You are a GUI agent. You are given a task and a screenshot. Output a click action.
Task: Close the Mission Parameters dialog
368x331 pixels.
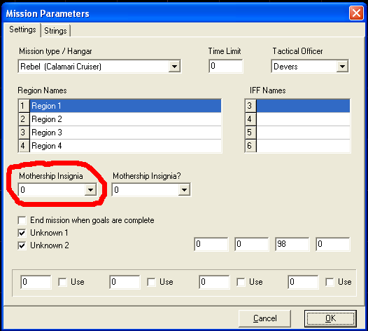point(356,13)
